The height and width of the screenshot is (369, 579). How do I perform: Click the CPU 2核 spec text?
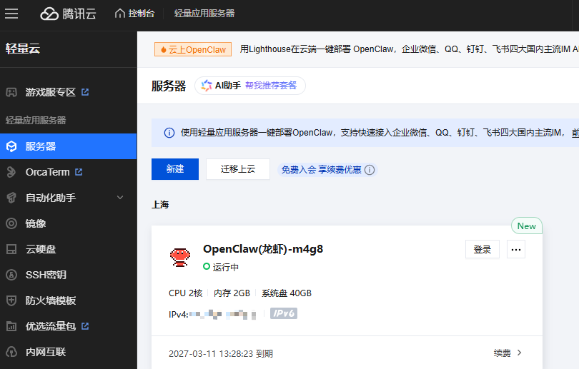[186, 293]
